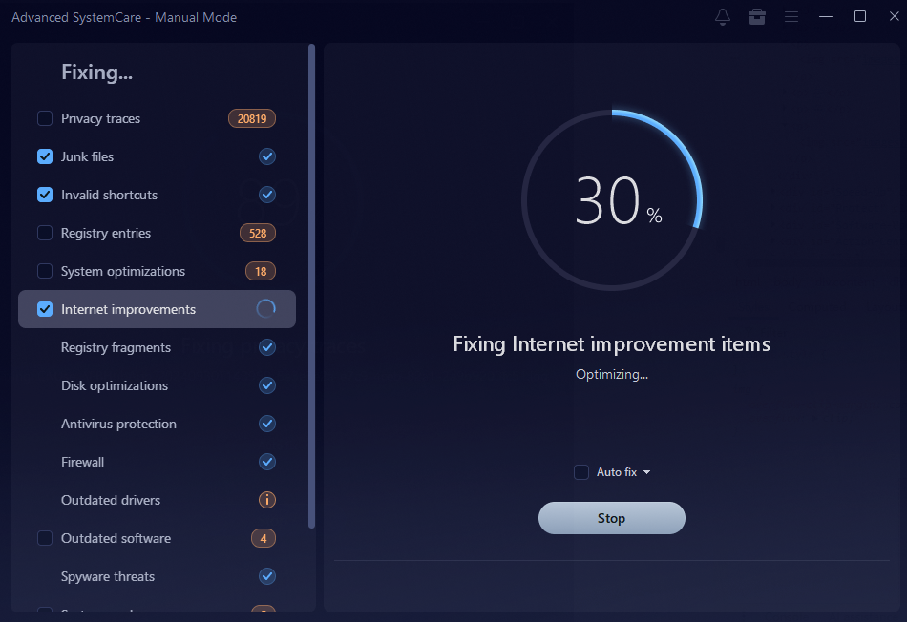Click the 30% circular progress indicator
The image size is (907, 622).
612,200
